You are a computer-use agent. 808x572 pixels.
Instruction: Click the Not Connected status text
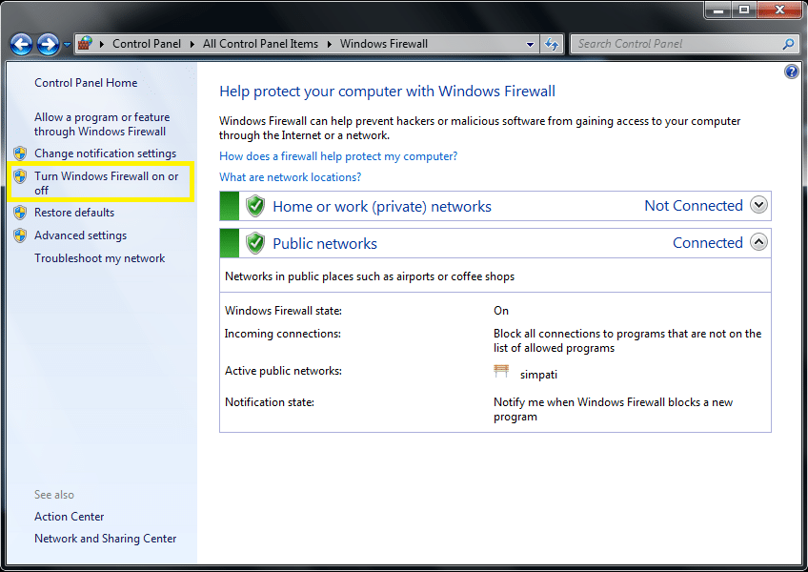694,205
